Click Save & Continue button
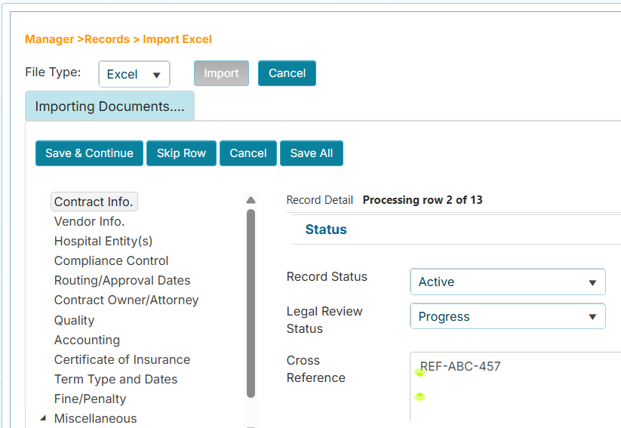The width and height of the screenshot is (621, 428). [89, 153]
